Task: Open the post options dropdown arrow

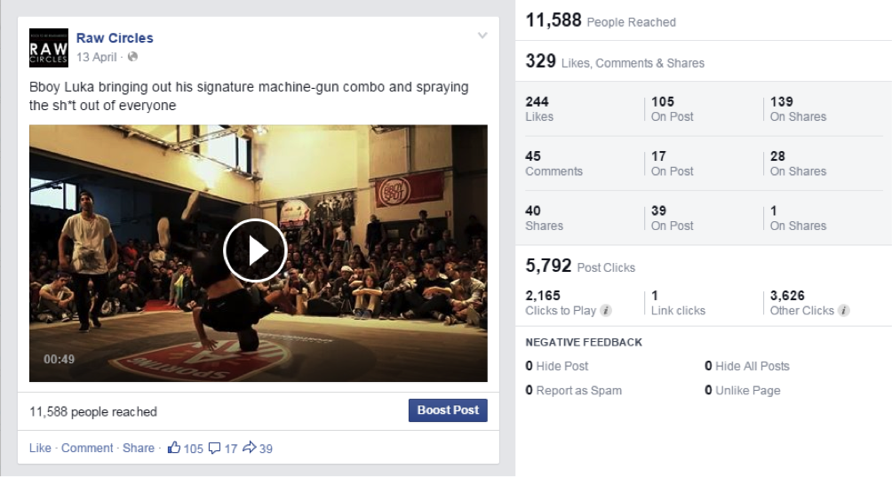Action: pyautogui.click(x=482, y=36)
